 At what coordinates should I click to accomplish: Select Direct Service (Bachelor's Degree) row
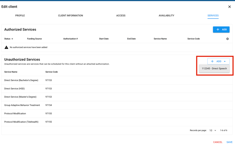point(117,80)
